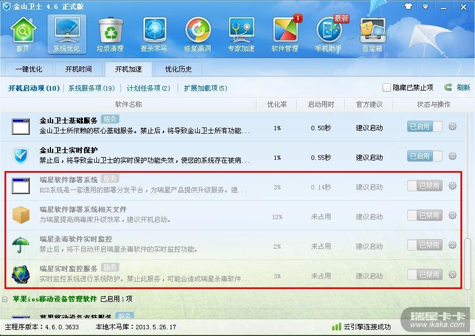Enable 已禁用 switch for 瑞星杀毒软件实时监控
Viewport: 475px width, 336px height.
pyautogui.click(x=425, y=245)
